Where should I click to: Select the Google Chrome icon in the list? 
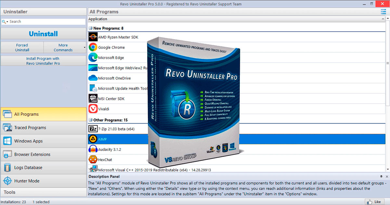click(93, 47)
